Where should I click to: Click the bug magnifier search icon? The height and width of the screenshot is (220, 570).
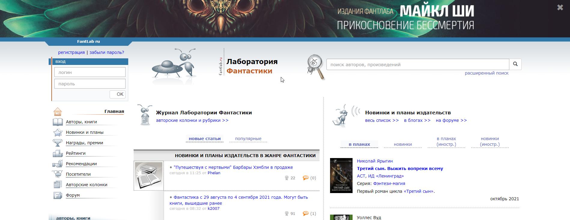[316, 67]
